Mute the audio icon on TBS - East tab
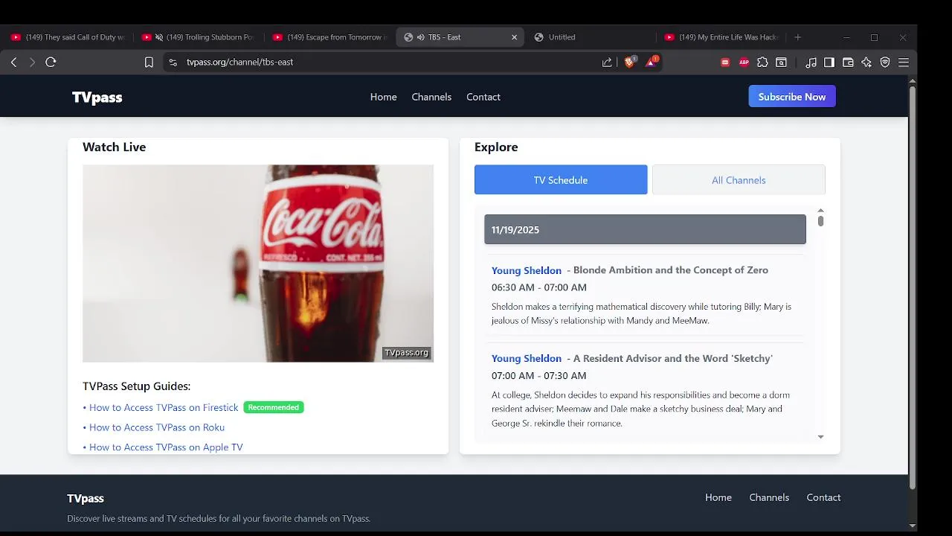952x536 pixels. (x=420, y=37)
